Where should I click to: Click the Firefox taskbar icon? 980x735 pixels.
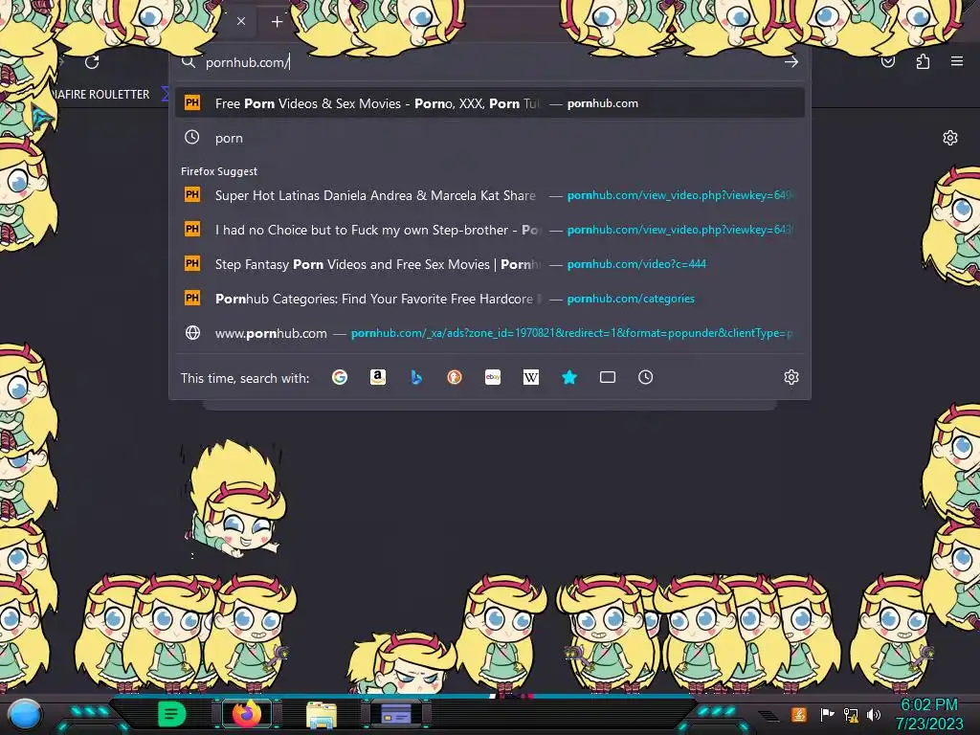246,714
